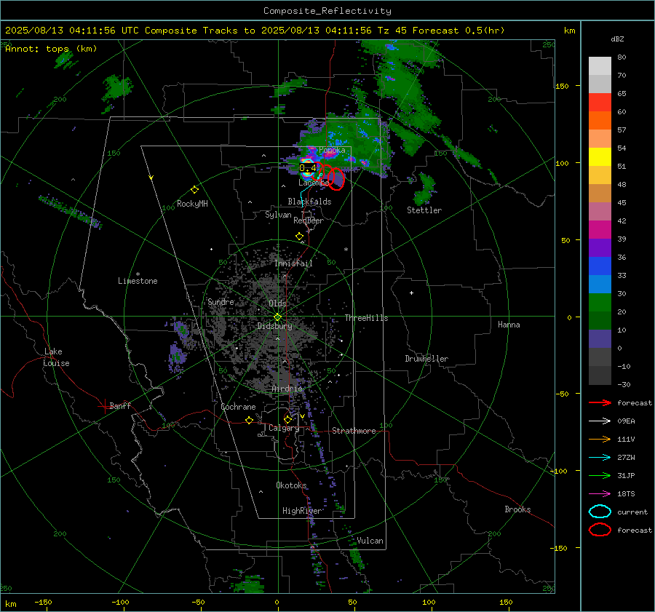
Task: Click the bright yellow swatch in dBZ legend
Action: 600,157
